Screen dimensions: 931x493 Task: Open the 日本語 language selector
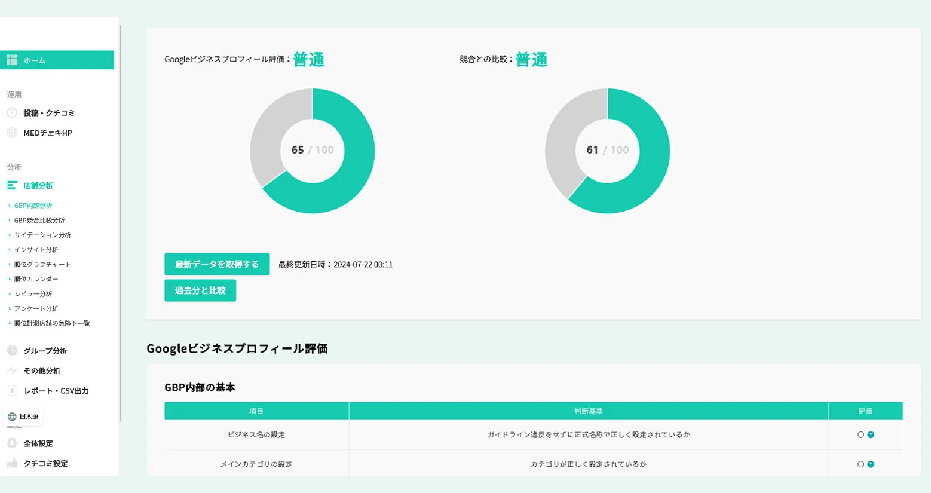pos(23,417)
